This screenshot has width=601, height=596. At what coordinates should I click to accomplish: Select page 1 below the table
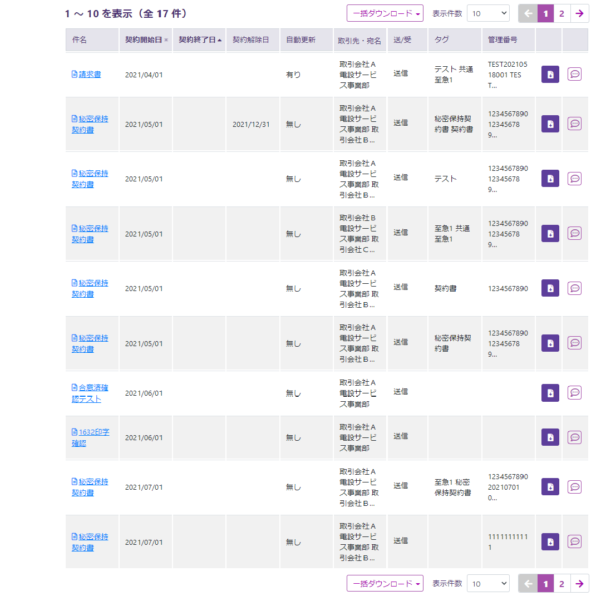tap(545, 584)
